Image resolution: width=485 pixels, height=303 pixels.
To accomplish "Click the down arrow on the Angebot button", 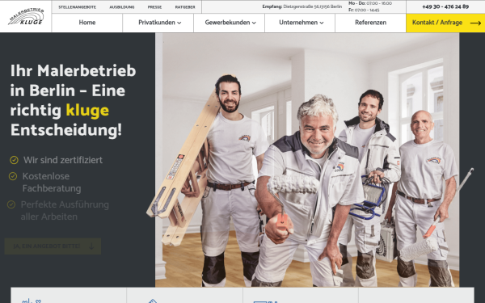I will (91, 246).
